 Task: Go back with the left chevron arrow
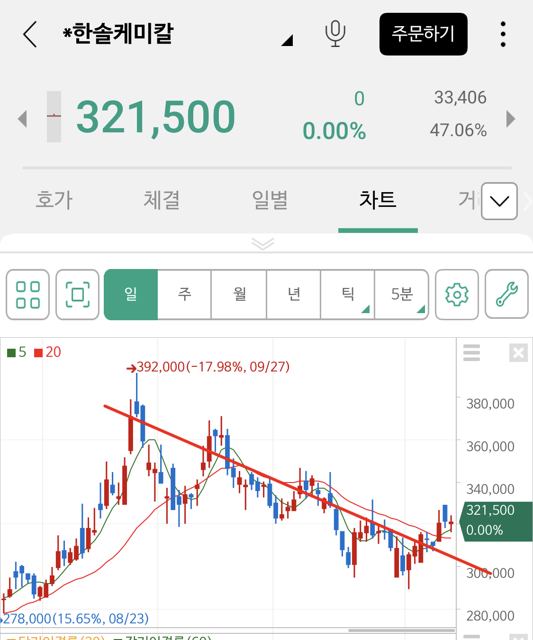(30, 34)
